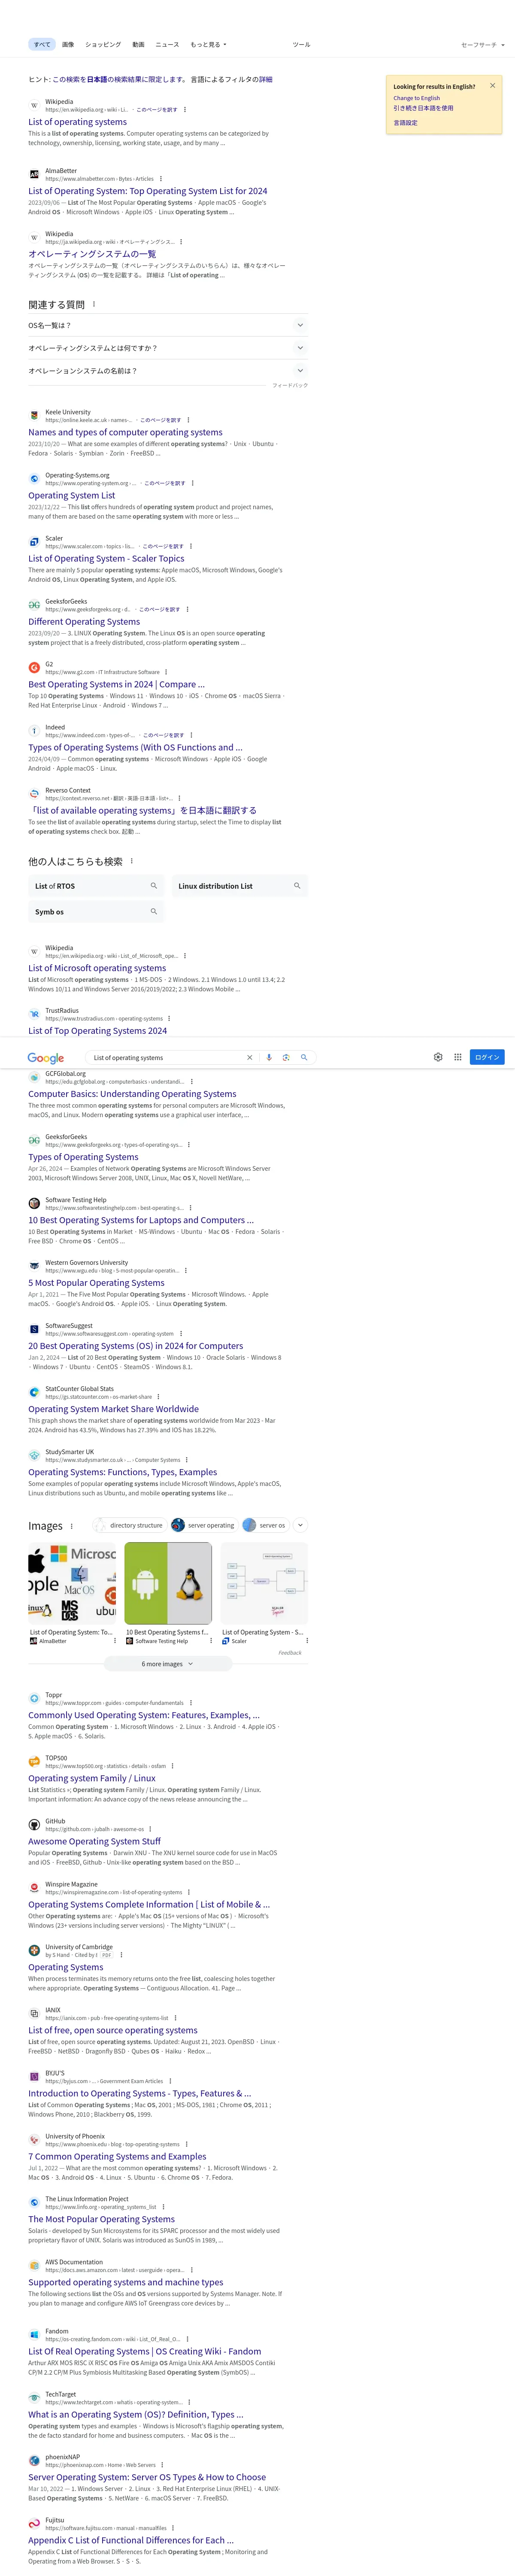Select the 'server os' image filter chip

(x=264, y=1525)
